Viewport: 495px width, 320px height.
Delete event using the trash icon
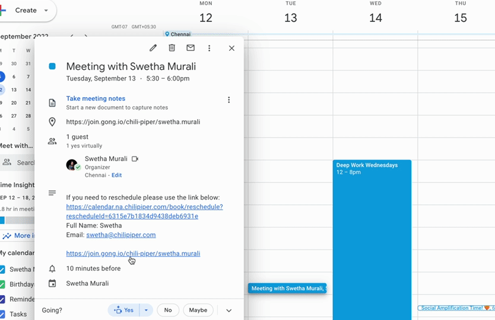[172, 48]
